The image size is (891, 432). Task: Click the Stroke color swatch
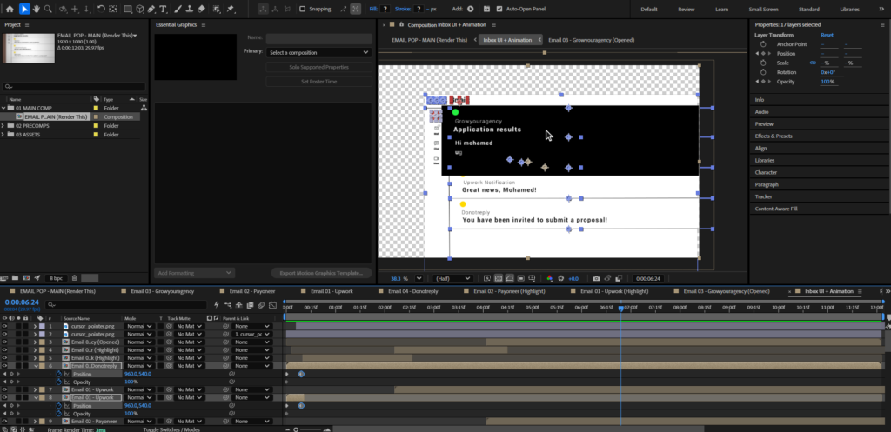[419, 9]
